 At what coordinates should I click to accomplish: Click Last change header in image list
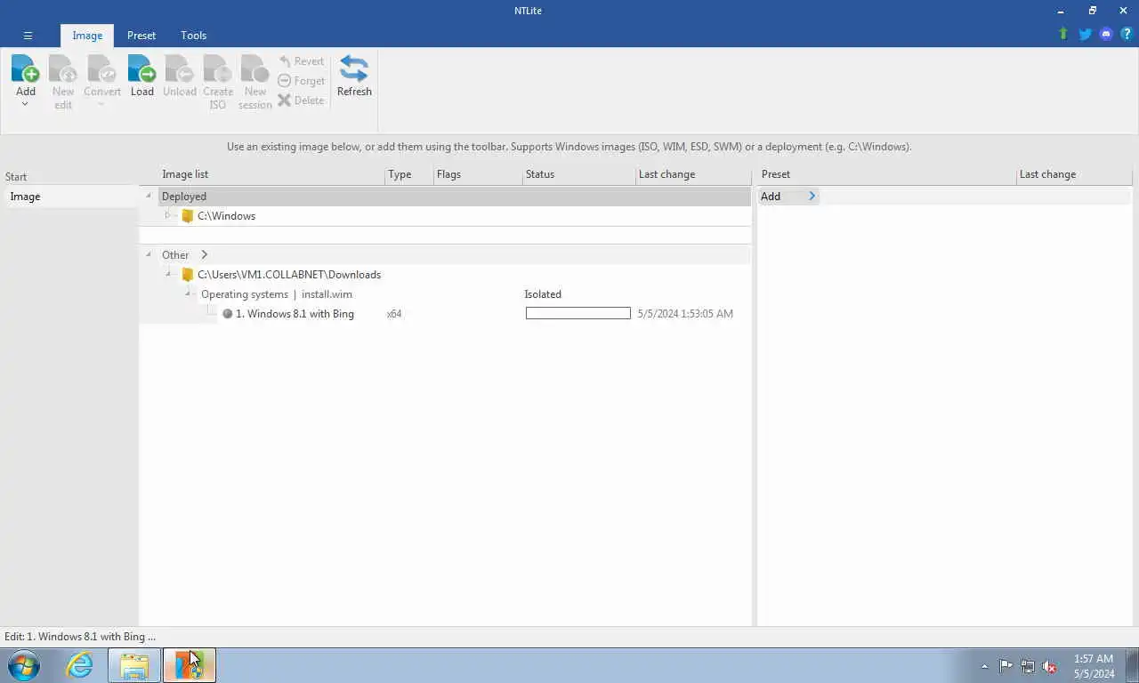[x=666, y=174]
